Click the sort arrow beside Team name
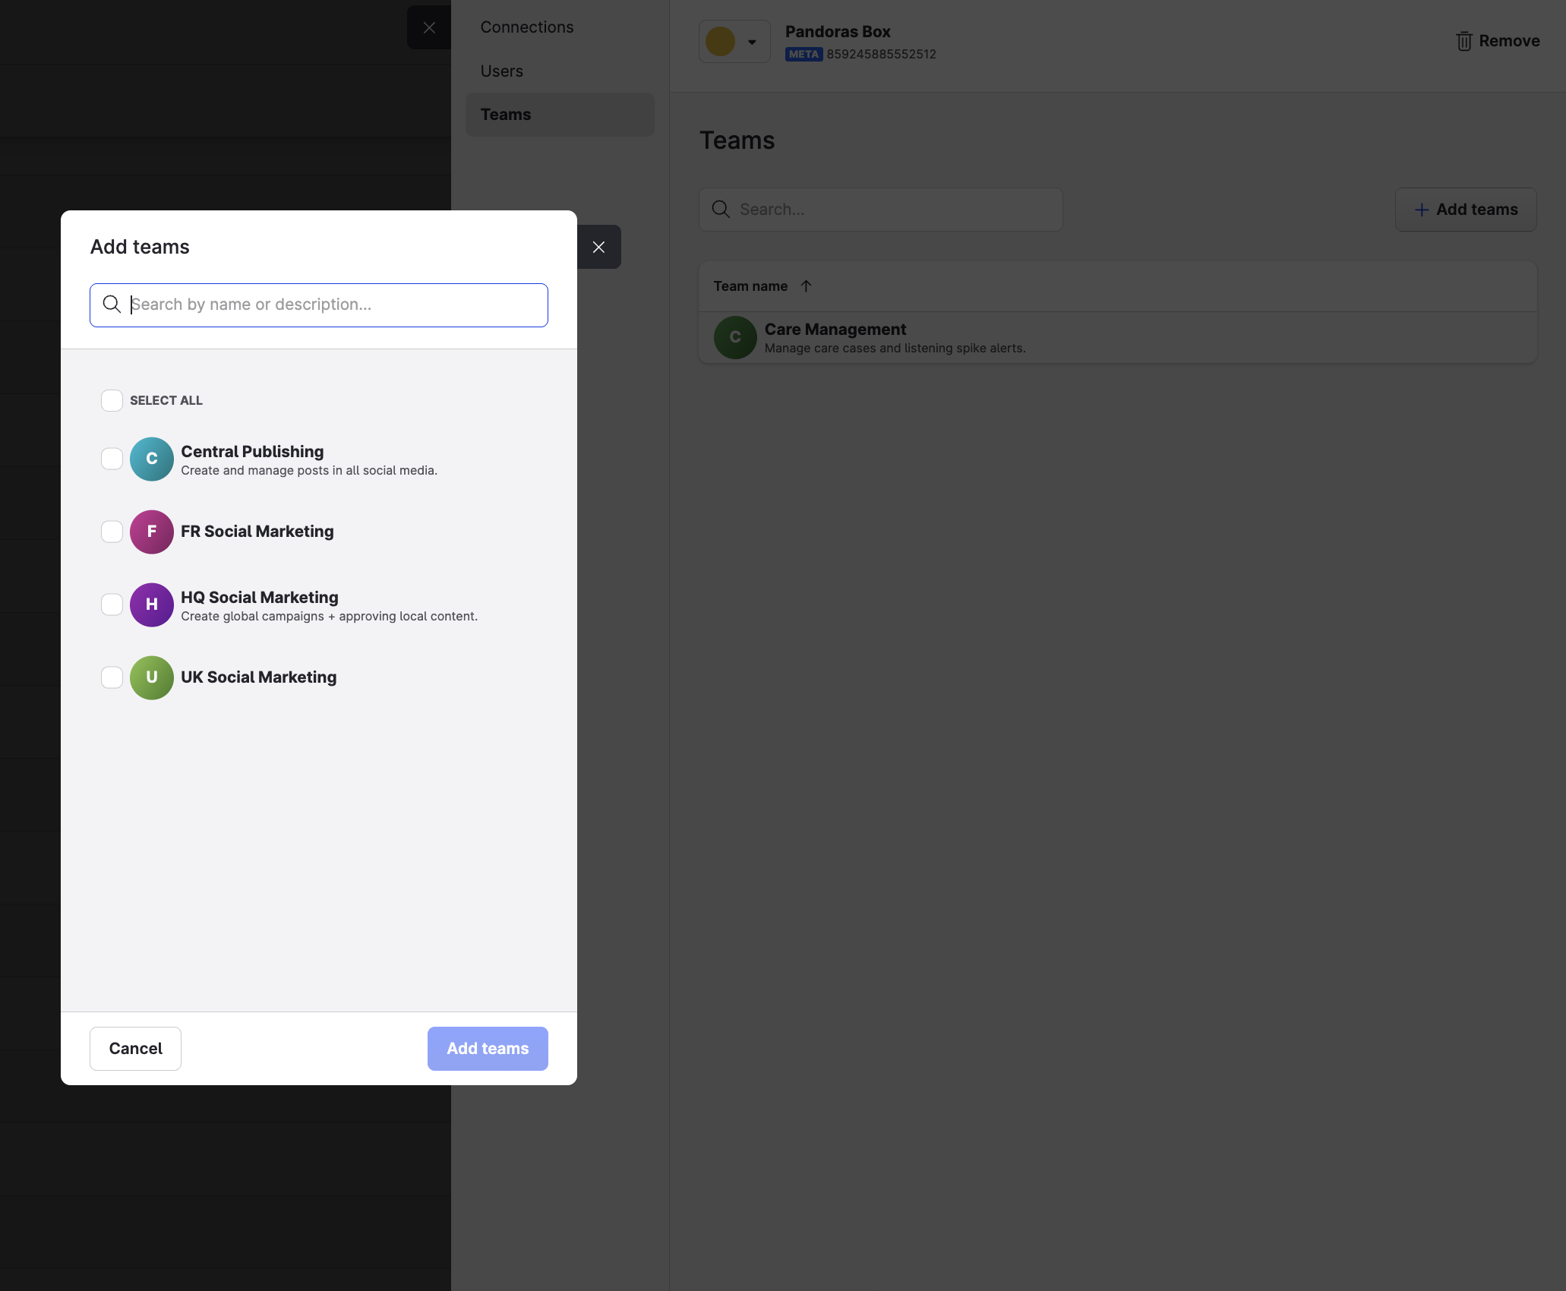The image size is (1566, 1291). coord(806,286)
